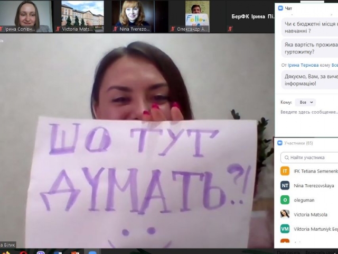The image size is (338, 254).
Task: Click the muted mic icon on Victoria Mats... tile
Action: click(x=58, y=29)
